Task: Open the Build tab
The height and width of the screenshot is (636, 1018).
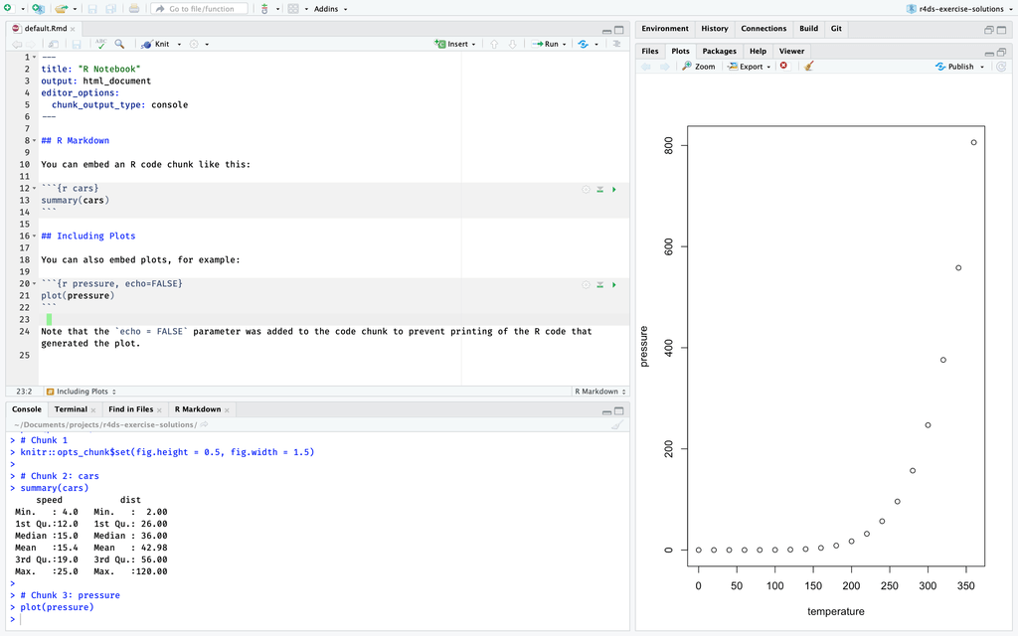Action: pyautogui.click(x=808, y=29)
